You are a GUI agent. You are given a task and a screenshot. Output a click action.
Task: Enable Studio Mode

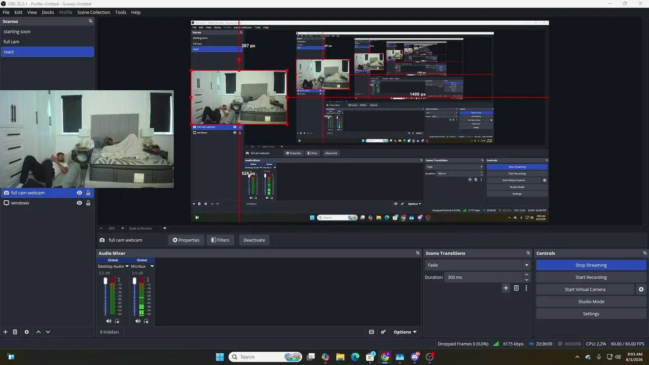tap(591, 302)
